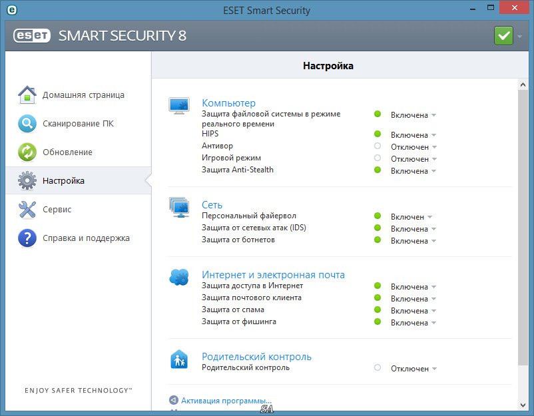534x416 pixels.
Task: Click the Internet and email cloud icon
Action: click(179, 277)
